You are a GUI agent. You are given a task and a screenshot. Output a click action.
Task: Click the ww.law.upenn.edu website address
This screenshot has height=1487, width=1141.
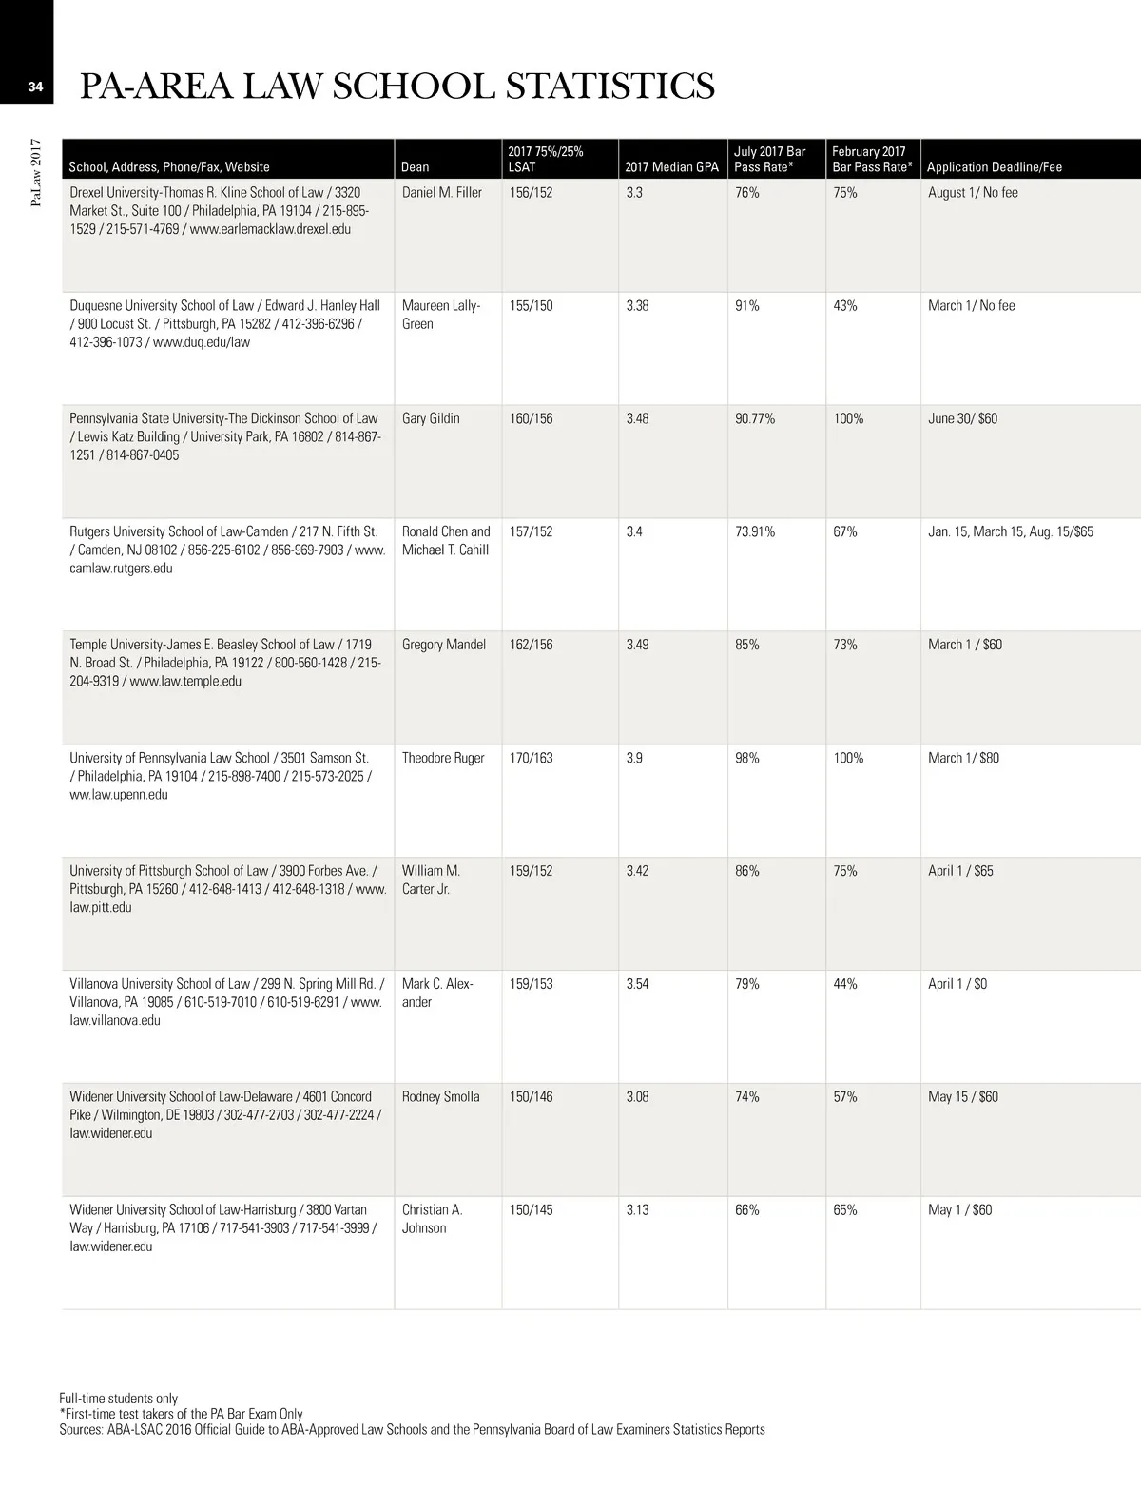(119, 795)
